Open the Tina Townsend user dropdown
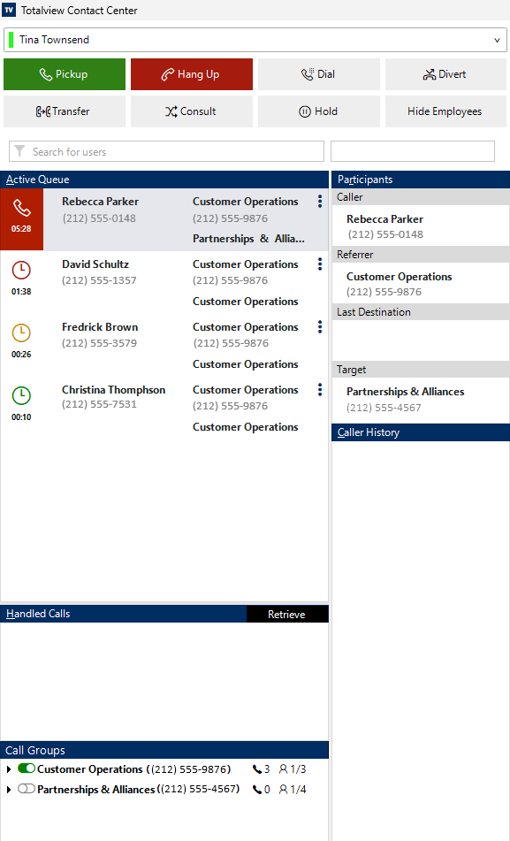 (255, 40)
